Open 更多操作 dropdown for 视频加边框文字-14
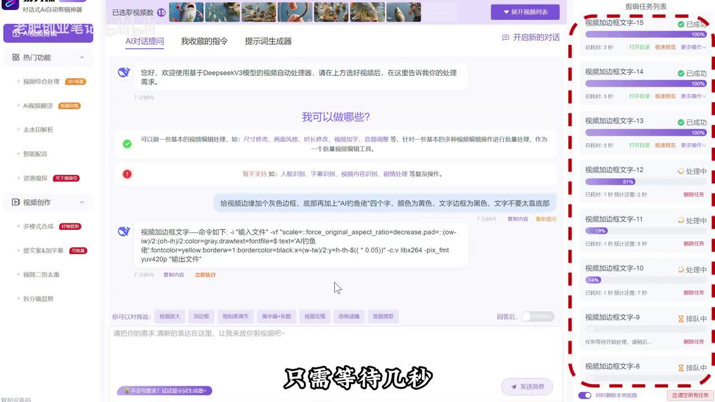This screenshot has width=715, height=402. tap(693, 96)
